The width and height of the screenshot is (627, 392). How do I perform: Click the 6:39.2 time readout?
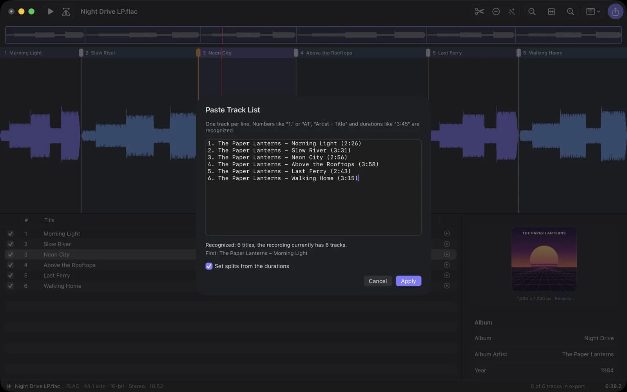pyautogui.click(x=613, y=386)
